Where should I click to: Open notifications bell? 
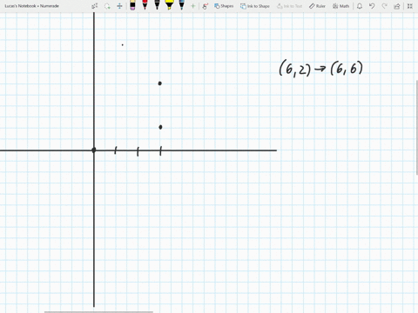[360, 6]
